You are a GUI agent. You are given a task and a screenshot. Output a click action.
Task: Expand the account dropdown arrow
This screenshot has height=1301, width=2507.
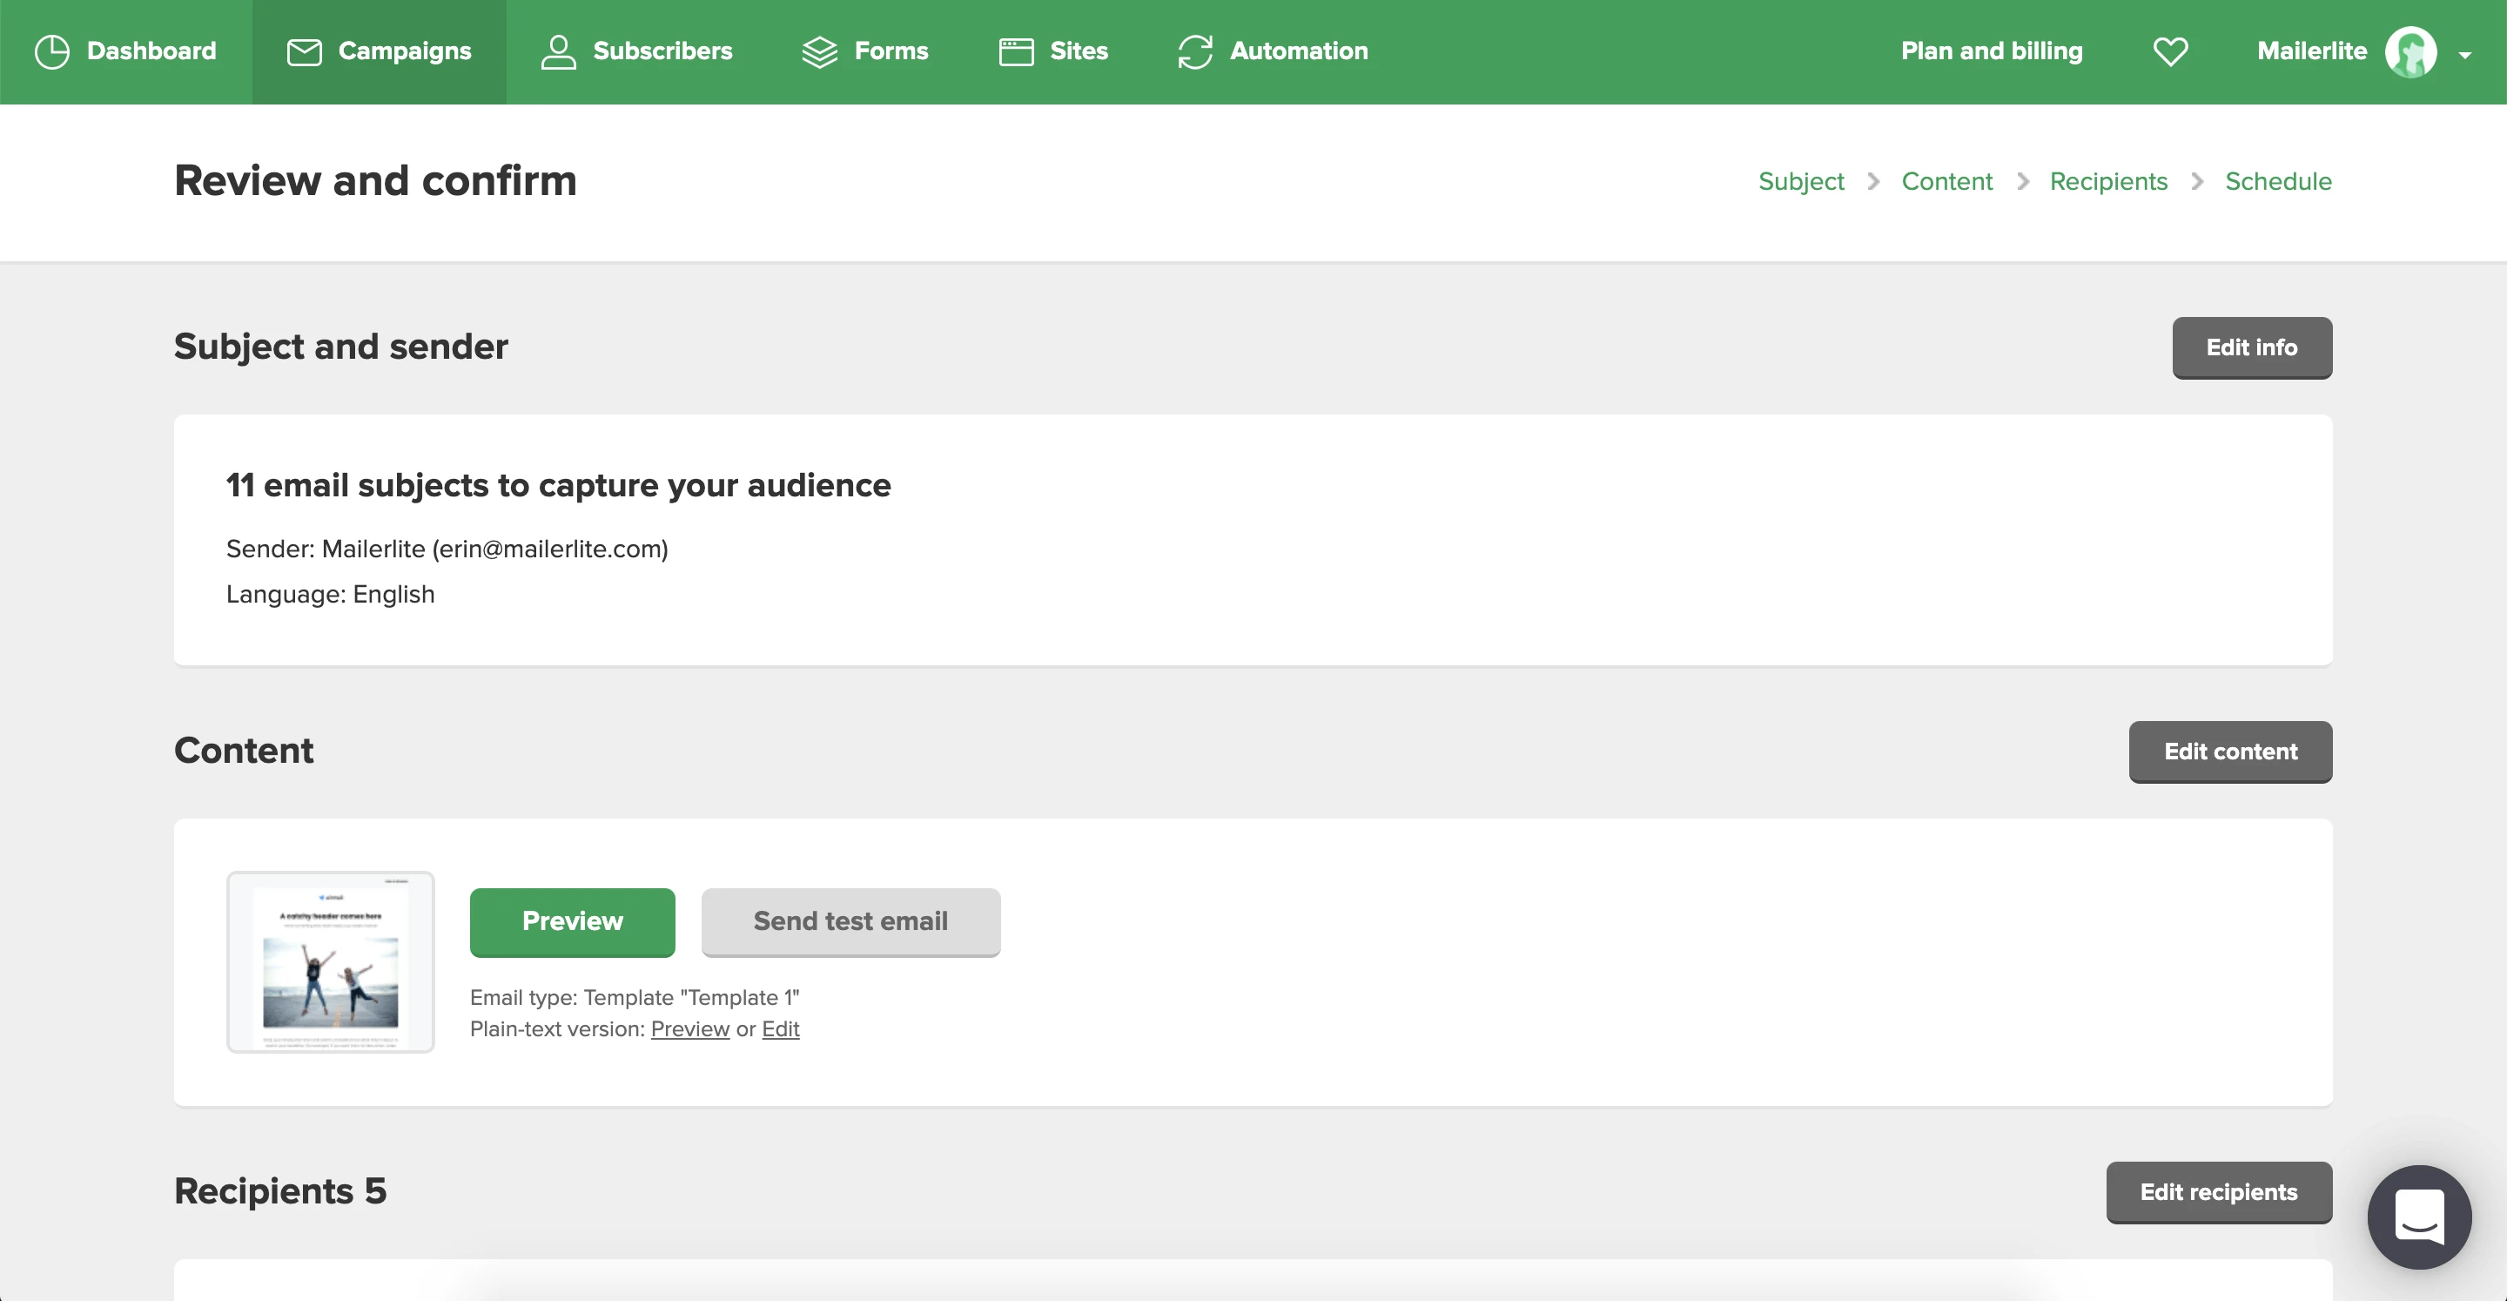tap(2464, 56)
